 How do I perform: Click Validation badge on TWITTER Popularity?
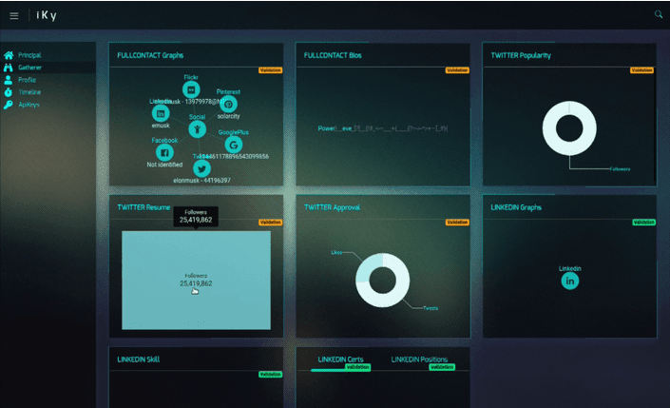[x=641, y=70]
